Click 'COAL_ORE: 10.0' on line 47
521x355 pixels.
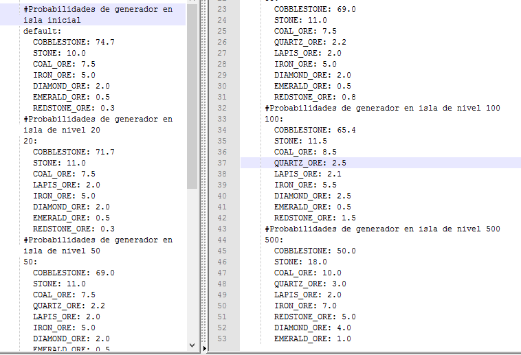pyautogui.click(x=308, y=273)
